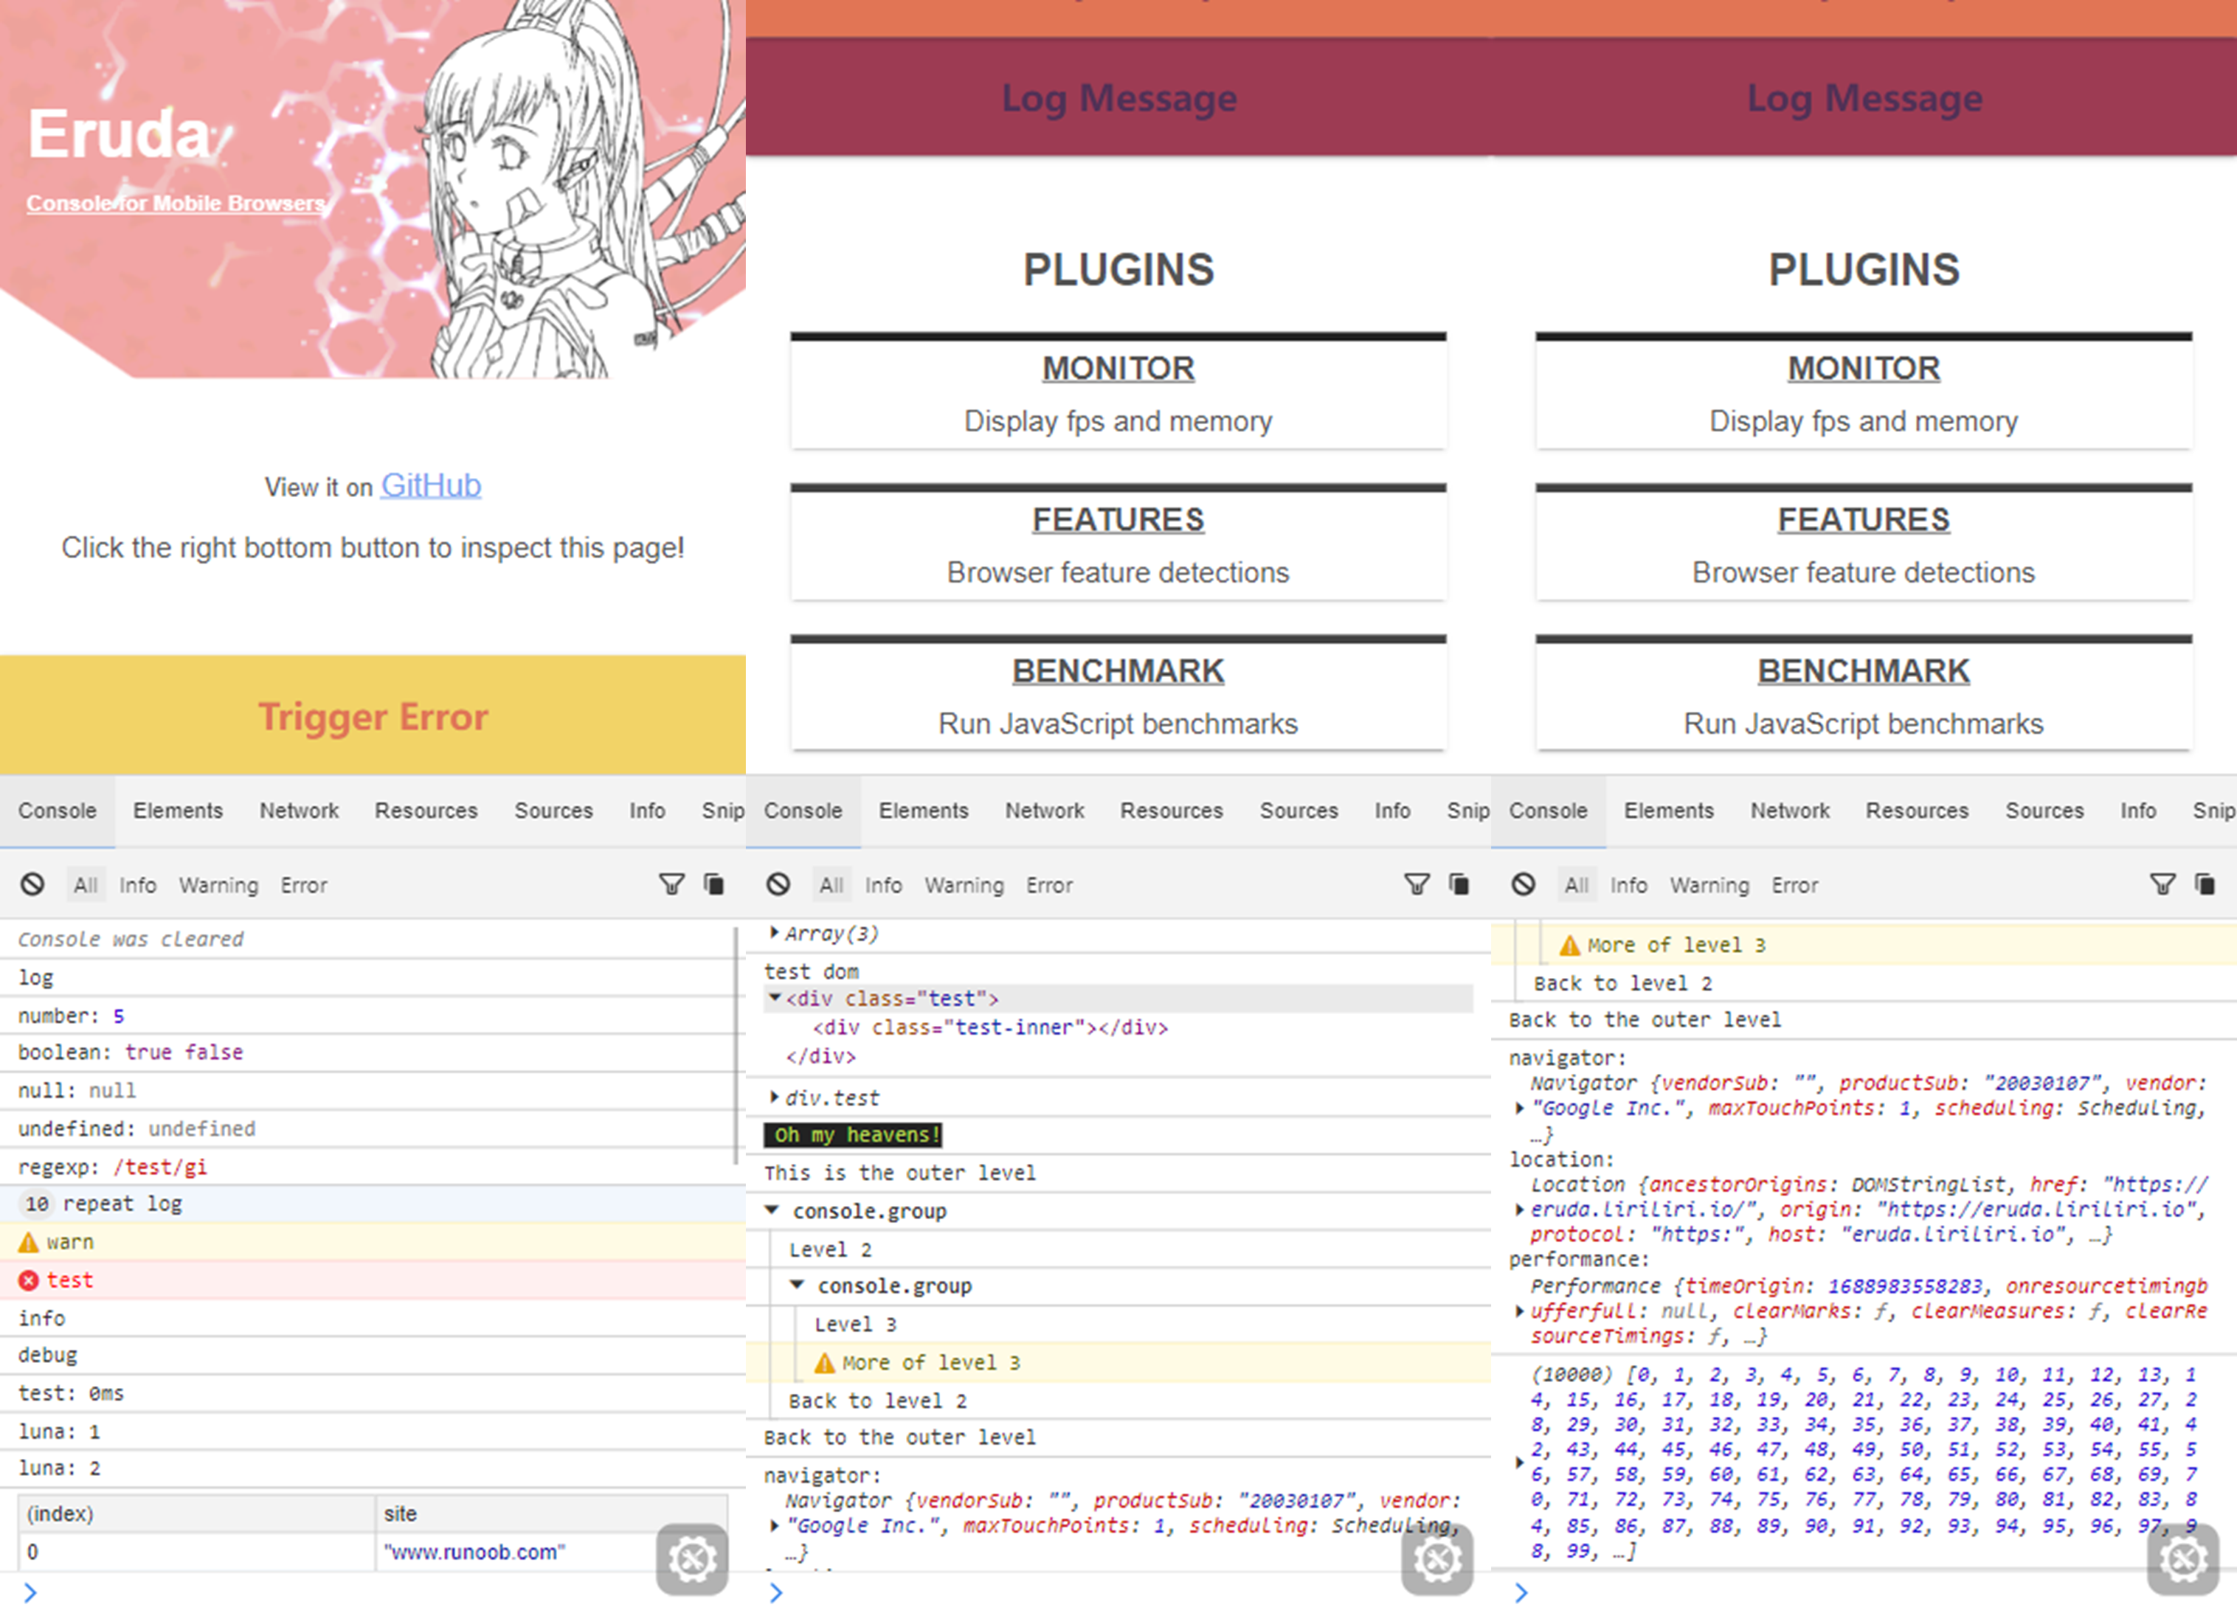Click console input prompt in middle panel
2237x1613 pixels.
(x=1118, y=1592)
